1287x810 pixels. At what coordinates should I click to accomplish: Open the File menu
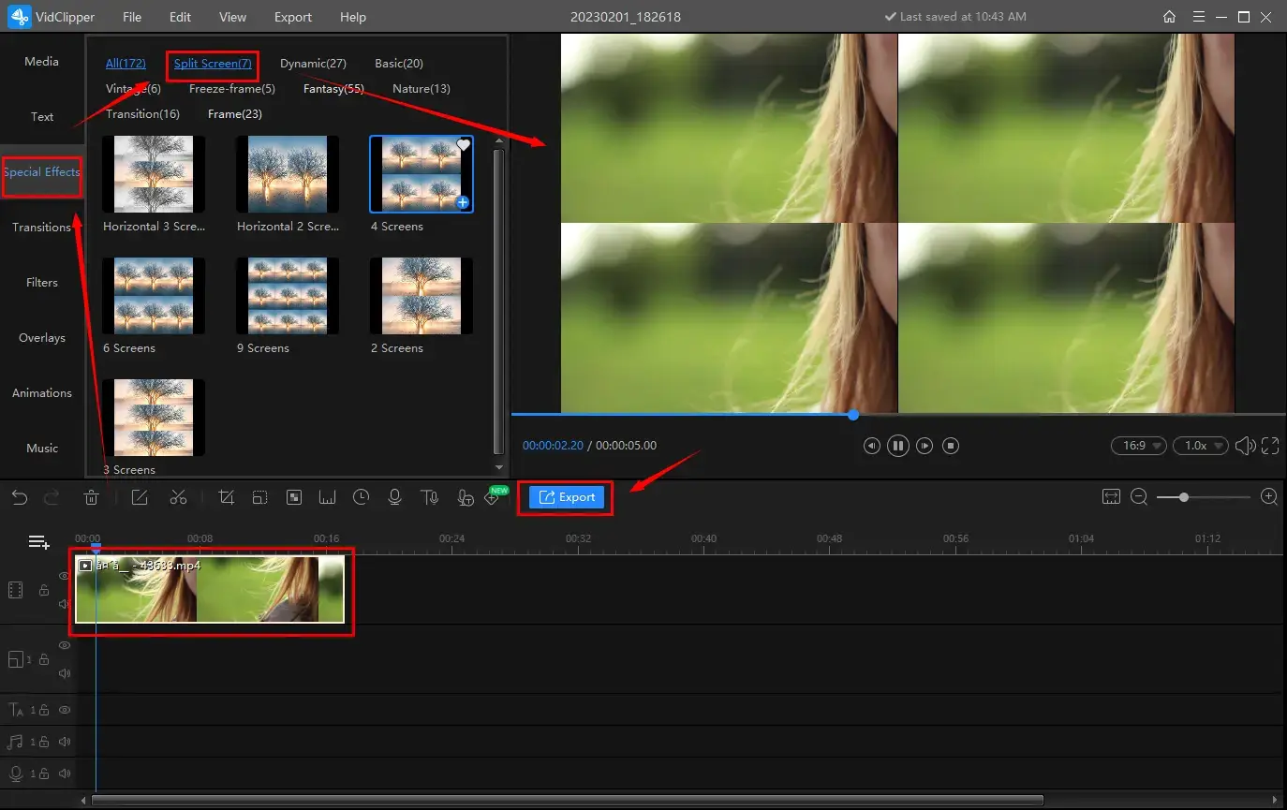click(x=132, y=17)
